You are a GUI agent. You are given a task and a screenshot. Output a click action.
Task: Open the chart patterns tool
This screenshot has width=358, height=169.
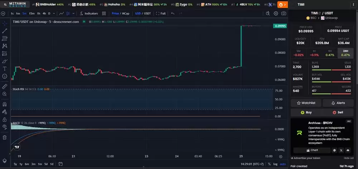click(x=5, y=46)
